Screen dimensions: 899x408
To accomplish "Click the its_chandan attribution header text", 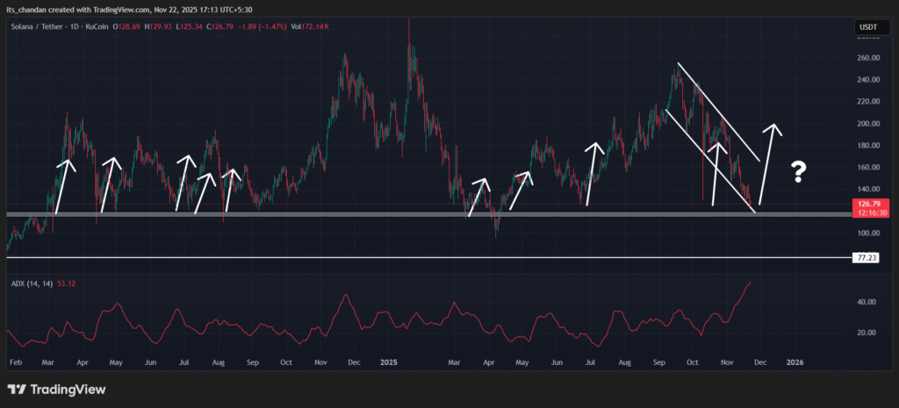I will point(129,10).
